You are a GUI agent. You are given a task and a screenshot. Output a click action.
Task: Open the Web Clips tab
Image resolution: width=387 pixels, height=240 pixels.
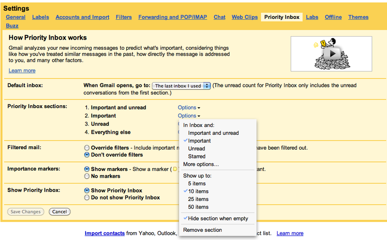(x=245, y=17)
